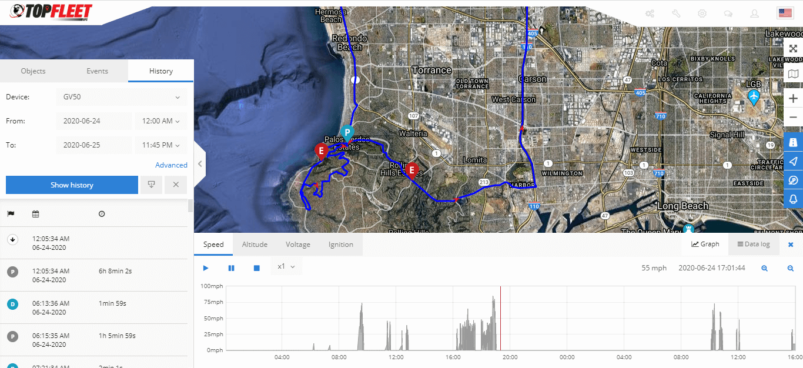Image resolution: width=803 pixels, height=368 pixels.
Task: Switch to the Altitude graph tab
Action: [255, 245]
